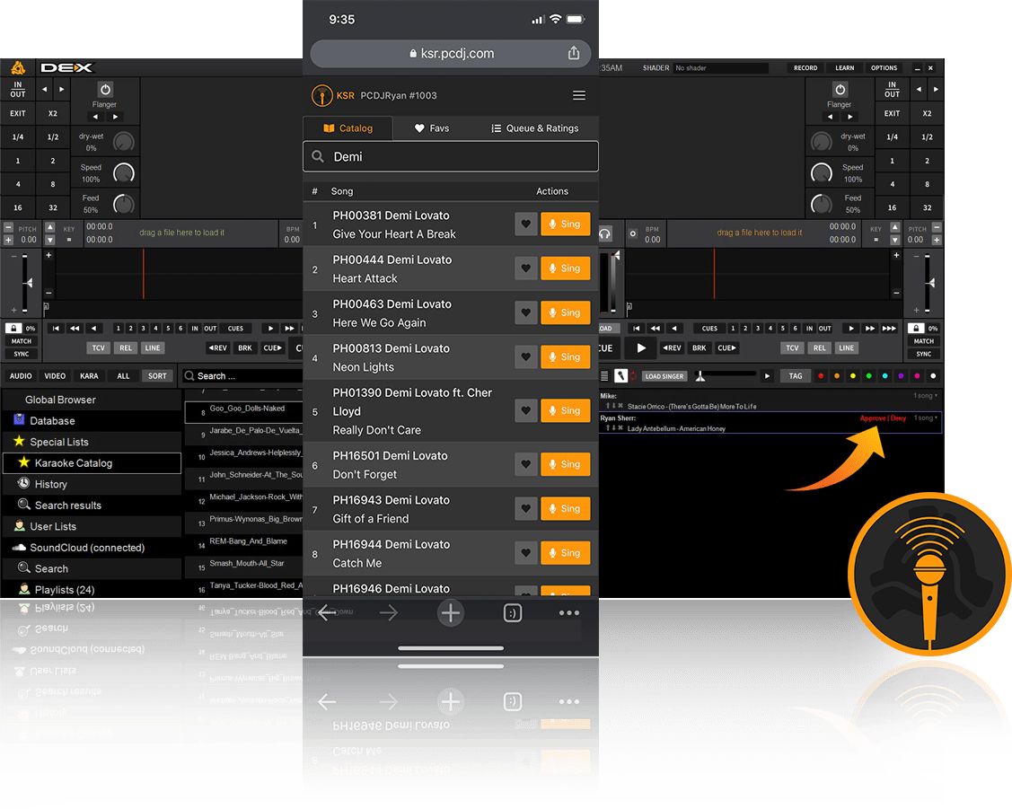
Task: Favorite Catch Me with heart icon
Action: (526, 553)
